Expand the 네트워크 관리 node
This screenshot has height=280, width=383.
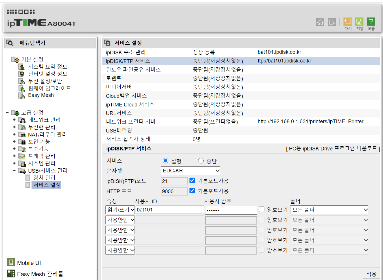point(14,120)
